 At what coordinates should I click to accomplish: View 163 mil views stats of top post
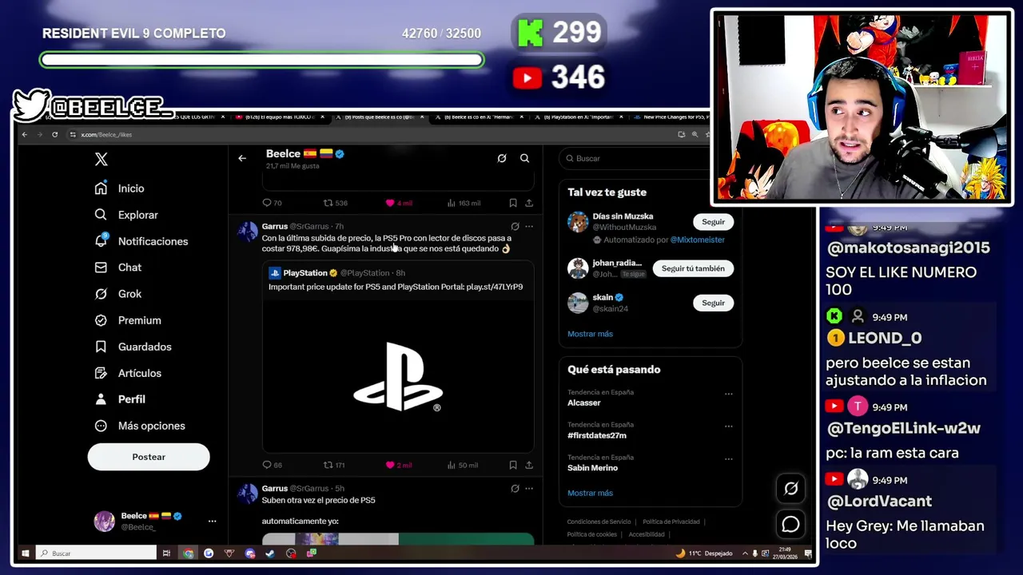pos(464,203)
